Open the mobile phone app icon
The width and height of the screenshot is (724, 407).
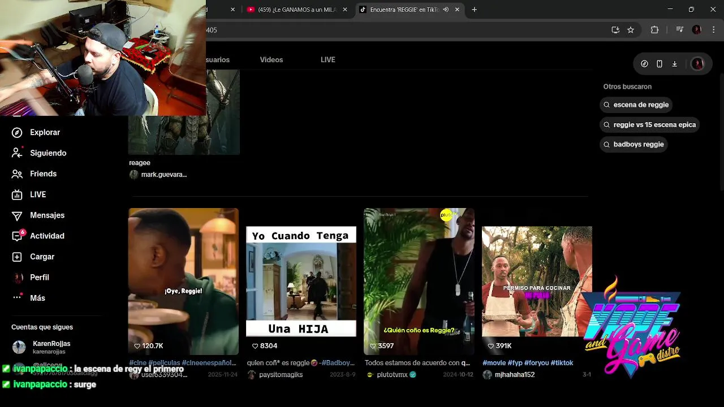click(660, 64)
